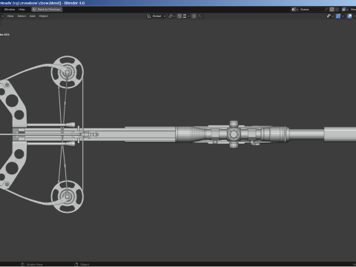
Task: Click the upper crossbow cam wheel
Action: click(x=67, y=72)
